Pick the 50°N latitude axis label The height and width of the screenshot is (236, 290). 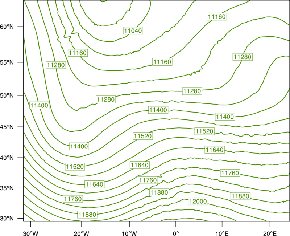click(7, 95)
